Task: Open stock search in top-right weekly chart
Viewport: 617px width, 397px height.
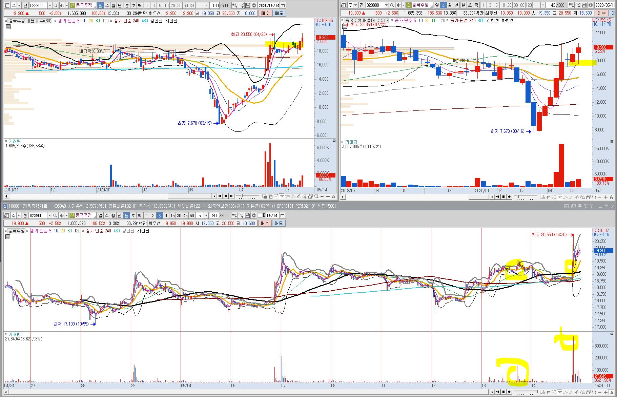Action: pos(392,5)
